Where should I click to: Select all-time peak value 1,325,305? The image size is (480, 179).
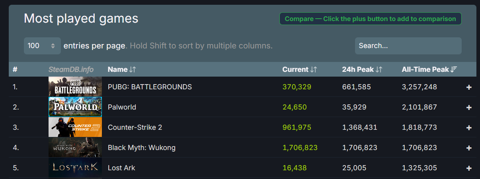[x=420, y=168]
